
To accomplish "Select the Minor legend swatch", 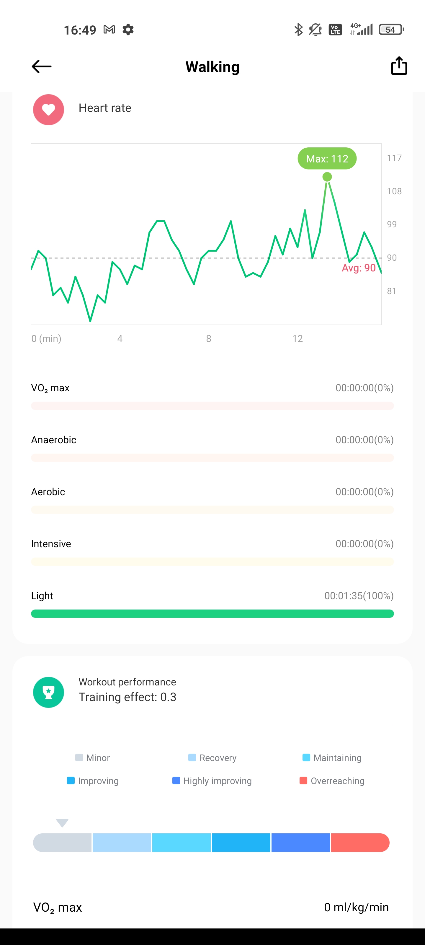I will [x=79, y=757].
